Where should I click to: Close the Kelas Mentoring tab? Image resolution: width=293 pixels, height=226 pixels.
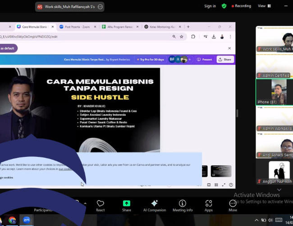[180, 27]
